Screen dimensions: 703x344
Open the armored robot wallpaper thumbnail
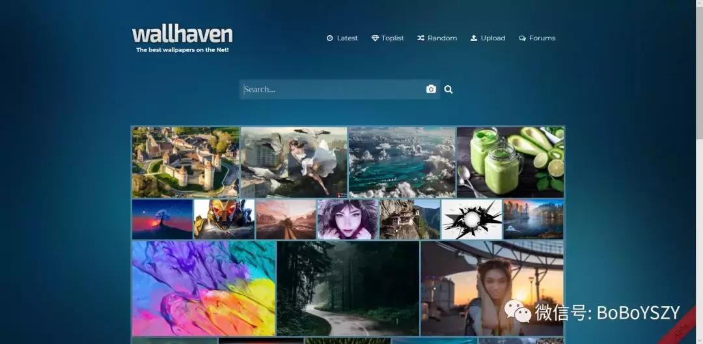[x=224, y=220]
